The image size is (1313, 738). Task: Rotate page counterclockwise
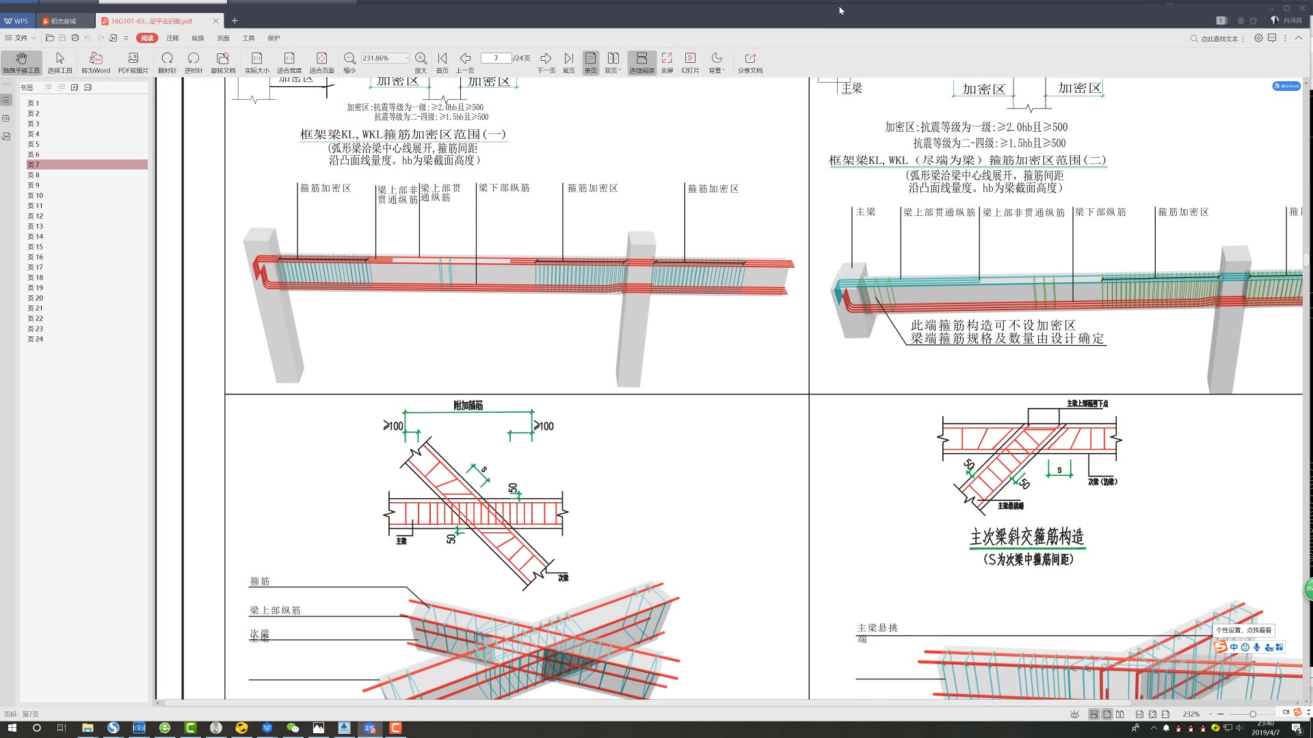193,61
